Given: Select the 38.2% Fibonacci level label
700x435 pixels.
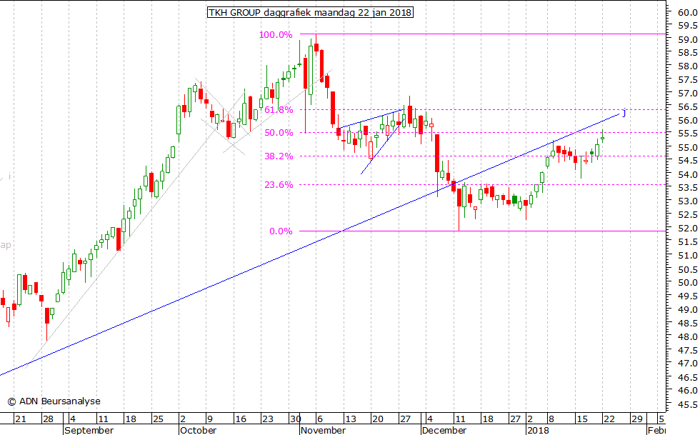Looking at the screenshot, I should point(279,156).
